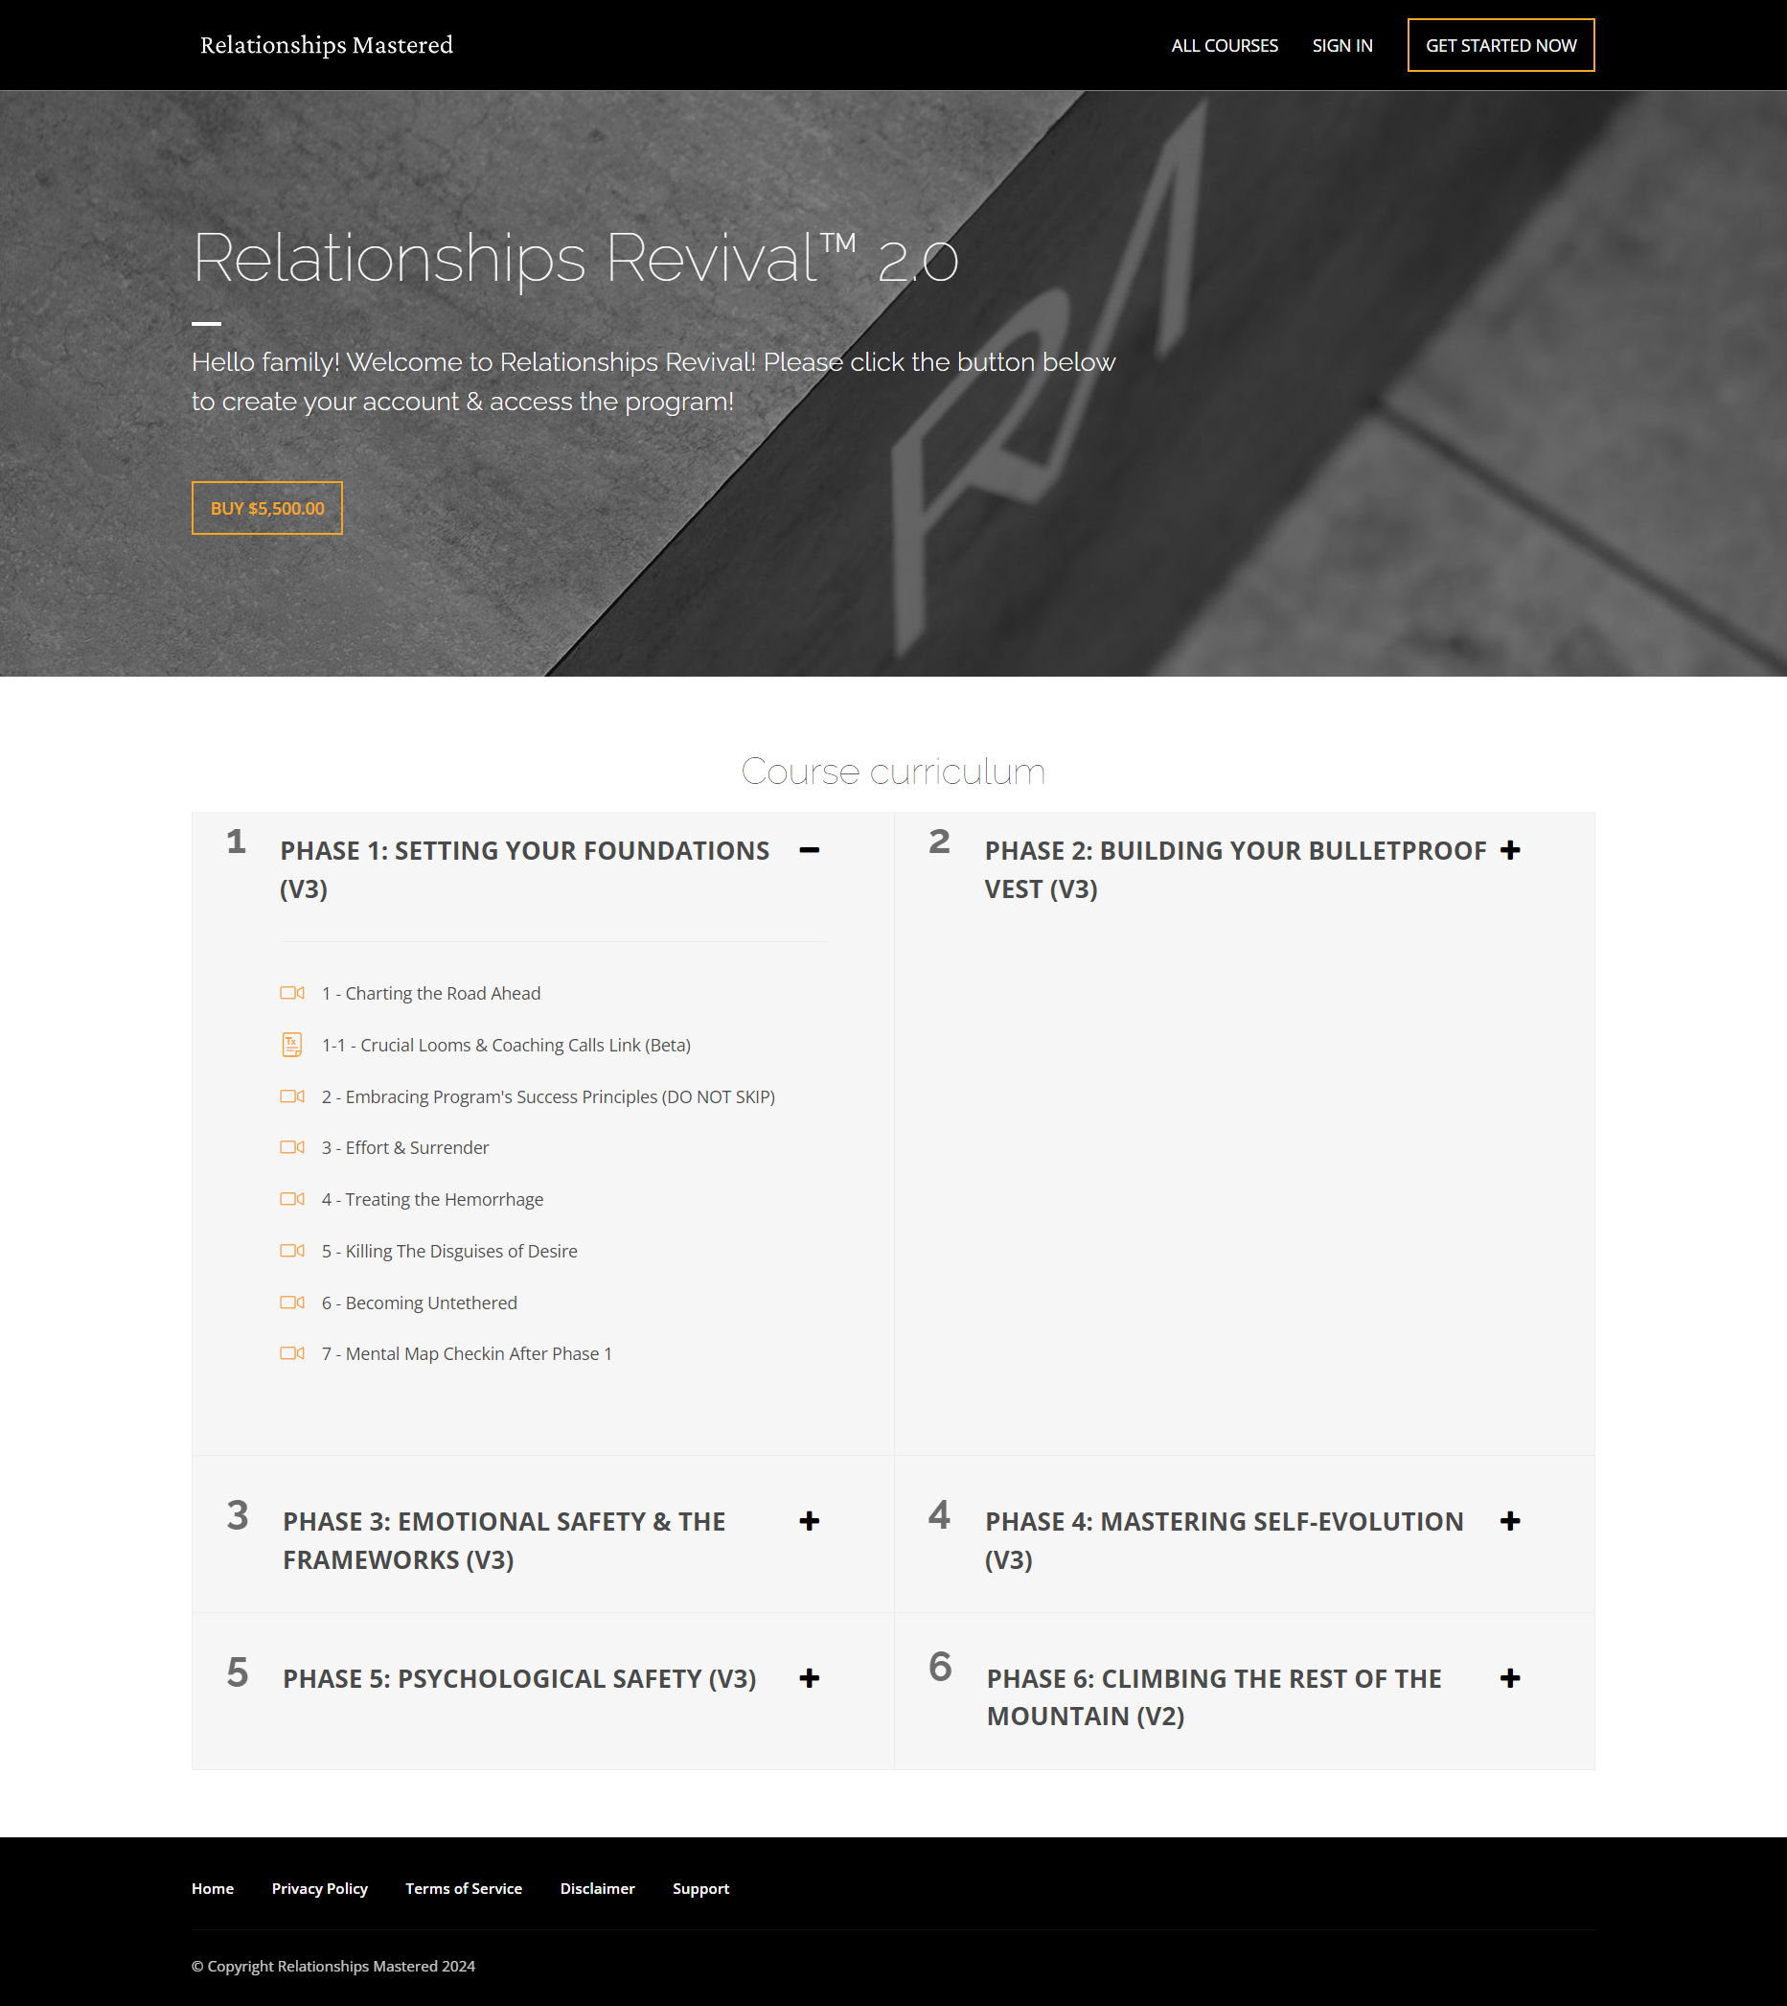Collapse Phase 1 with the minus icon
The image size is (1787, 2006).
pos(809,850)
